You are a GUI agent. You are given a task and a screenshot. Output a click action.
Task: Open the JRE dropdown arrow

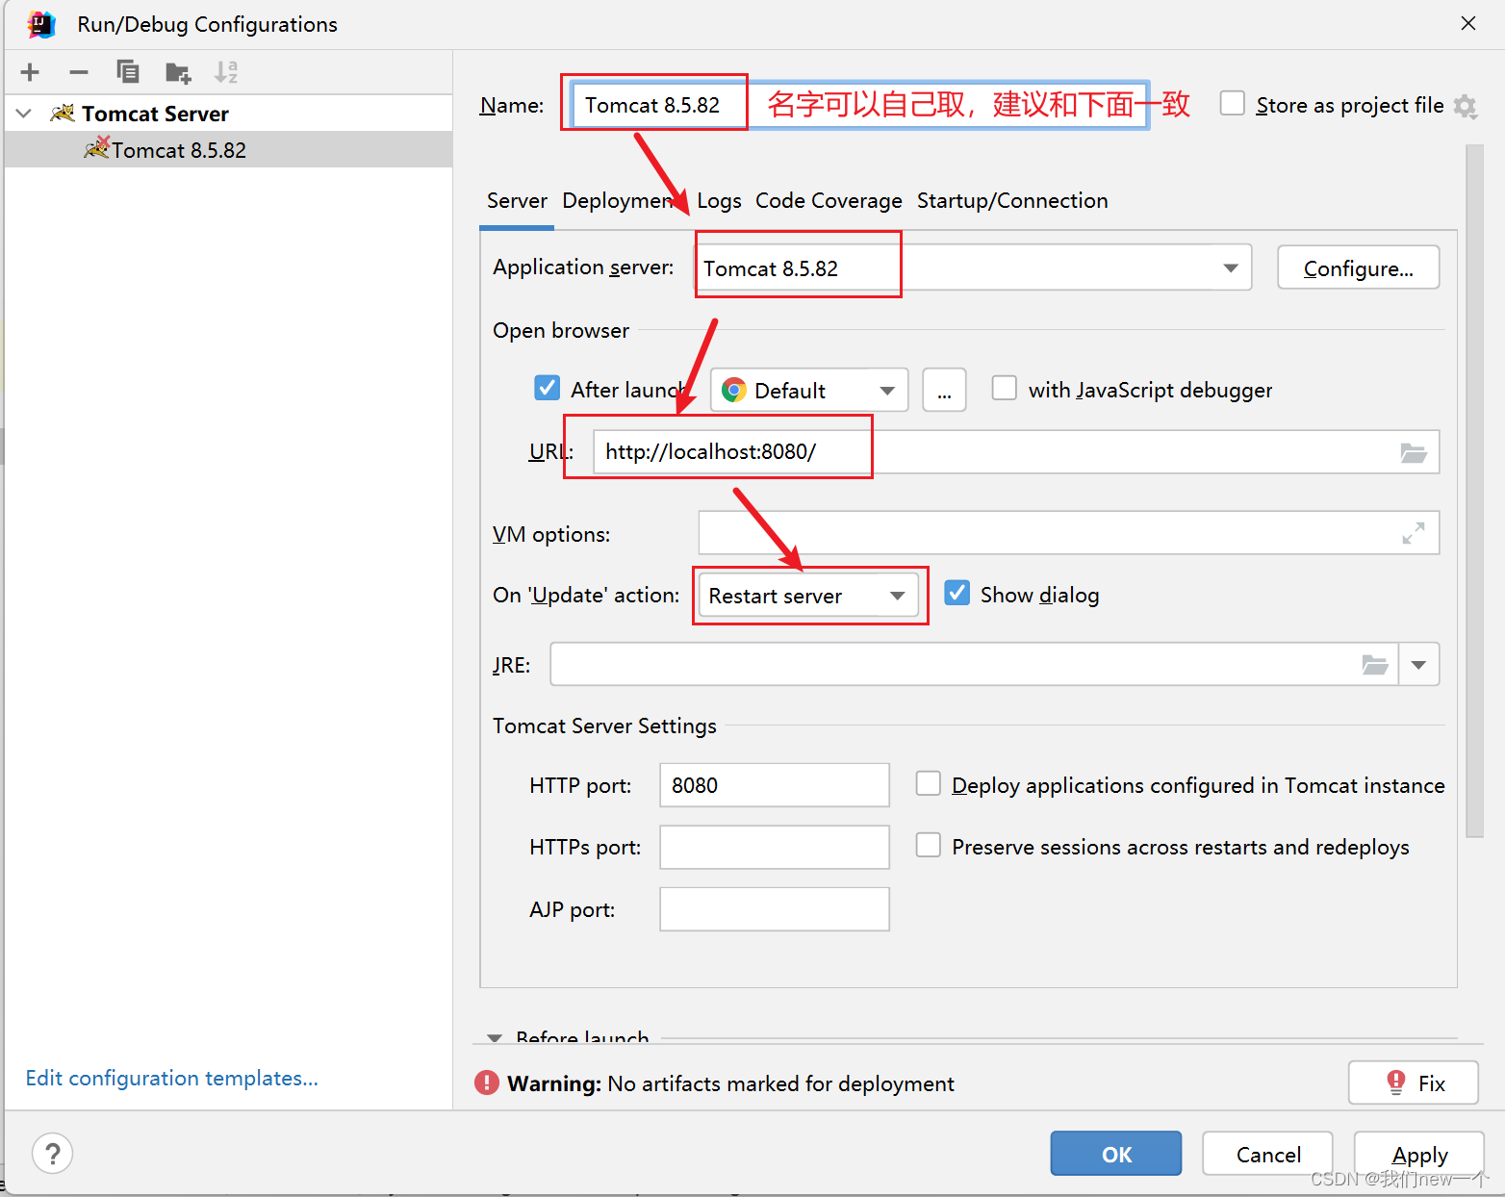point(1418,665)
